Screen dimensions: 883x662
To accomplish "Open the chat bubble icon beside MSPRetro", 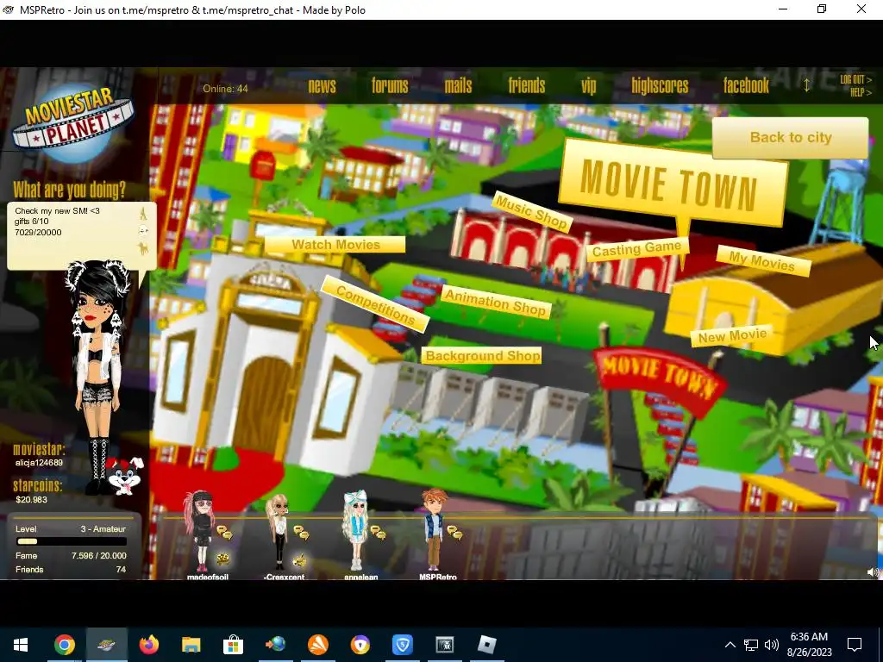I will (454, 532).
